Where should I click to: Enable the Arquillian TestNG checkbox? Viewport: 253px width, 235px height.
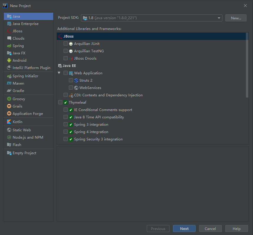pyautogui.click(x=66, y=51)
